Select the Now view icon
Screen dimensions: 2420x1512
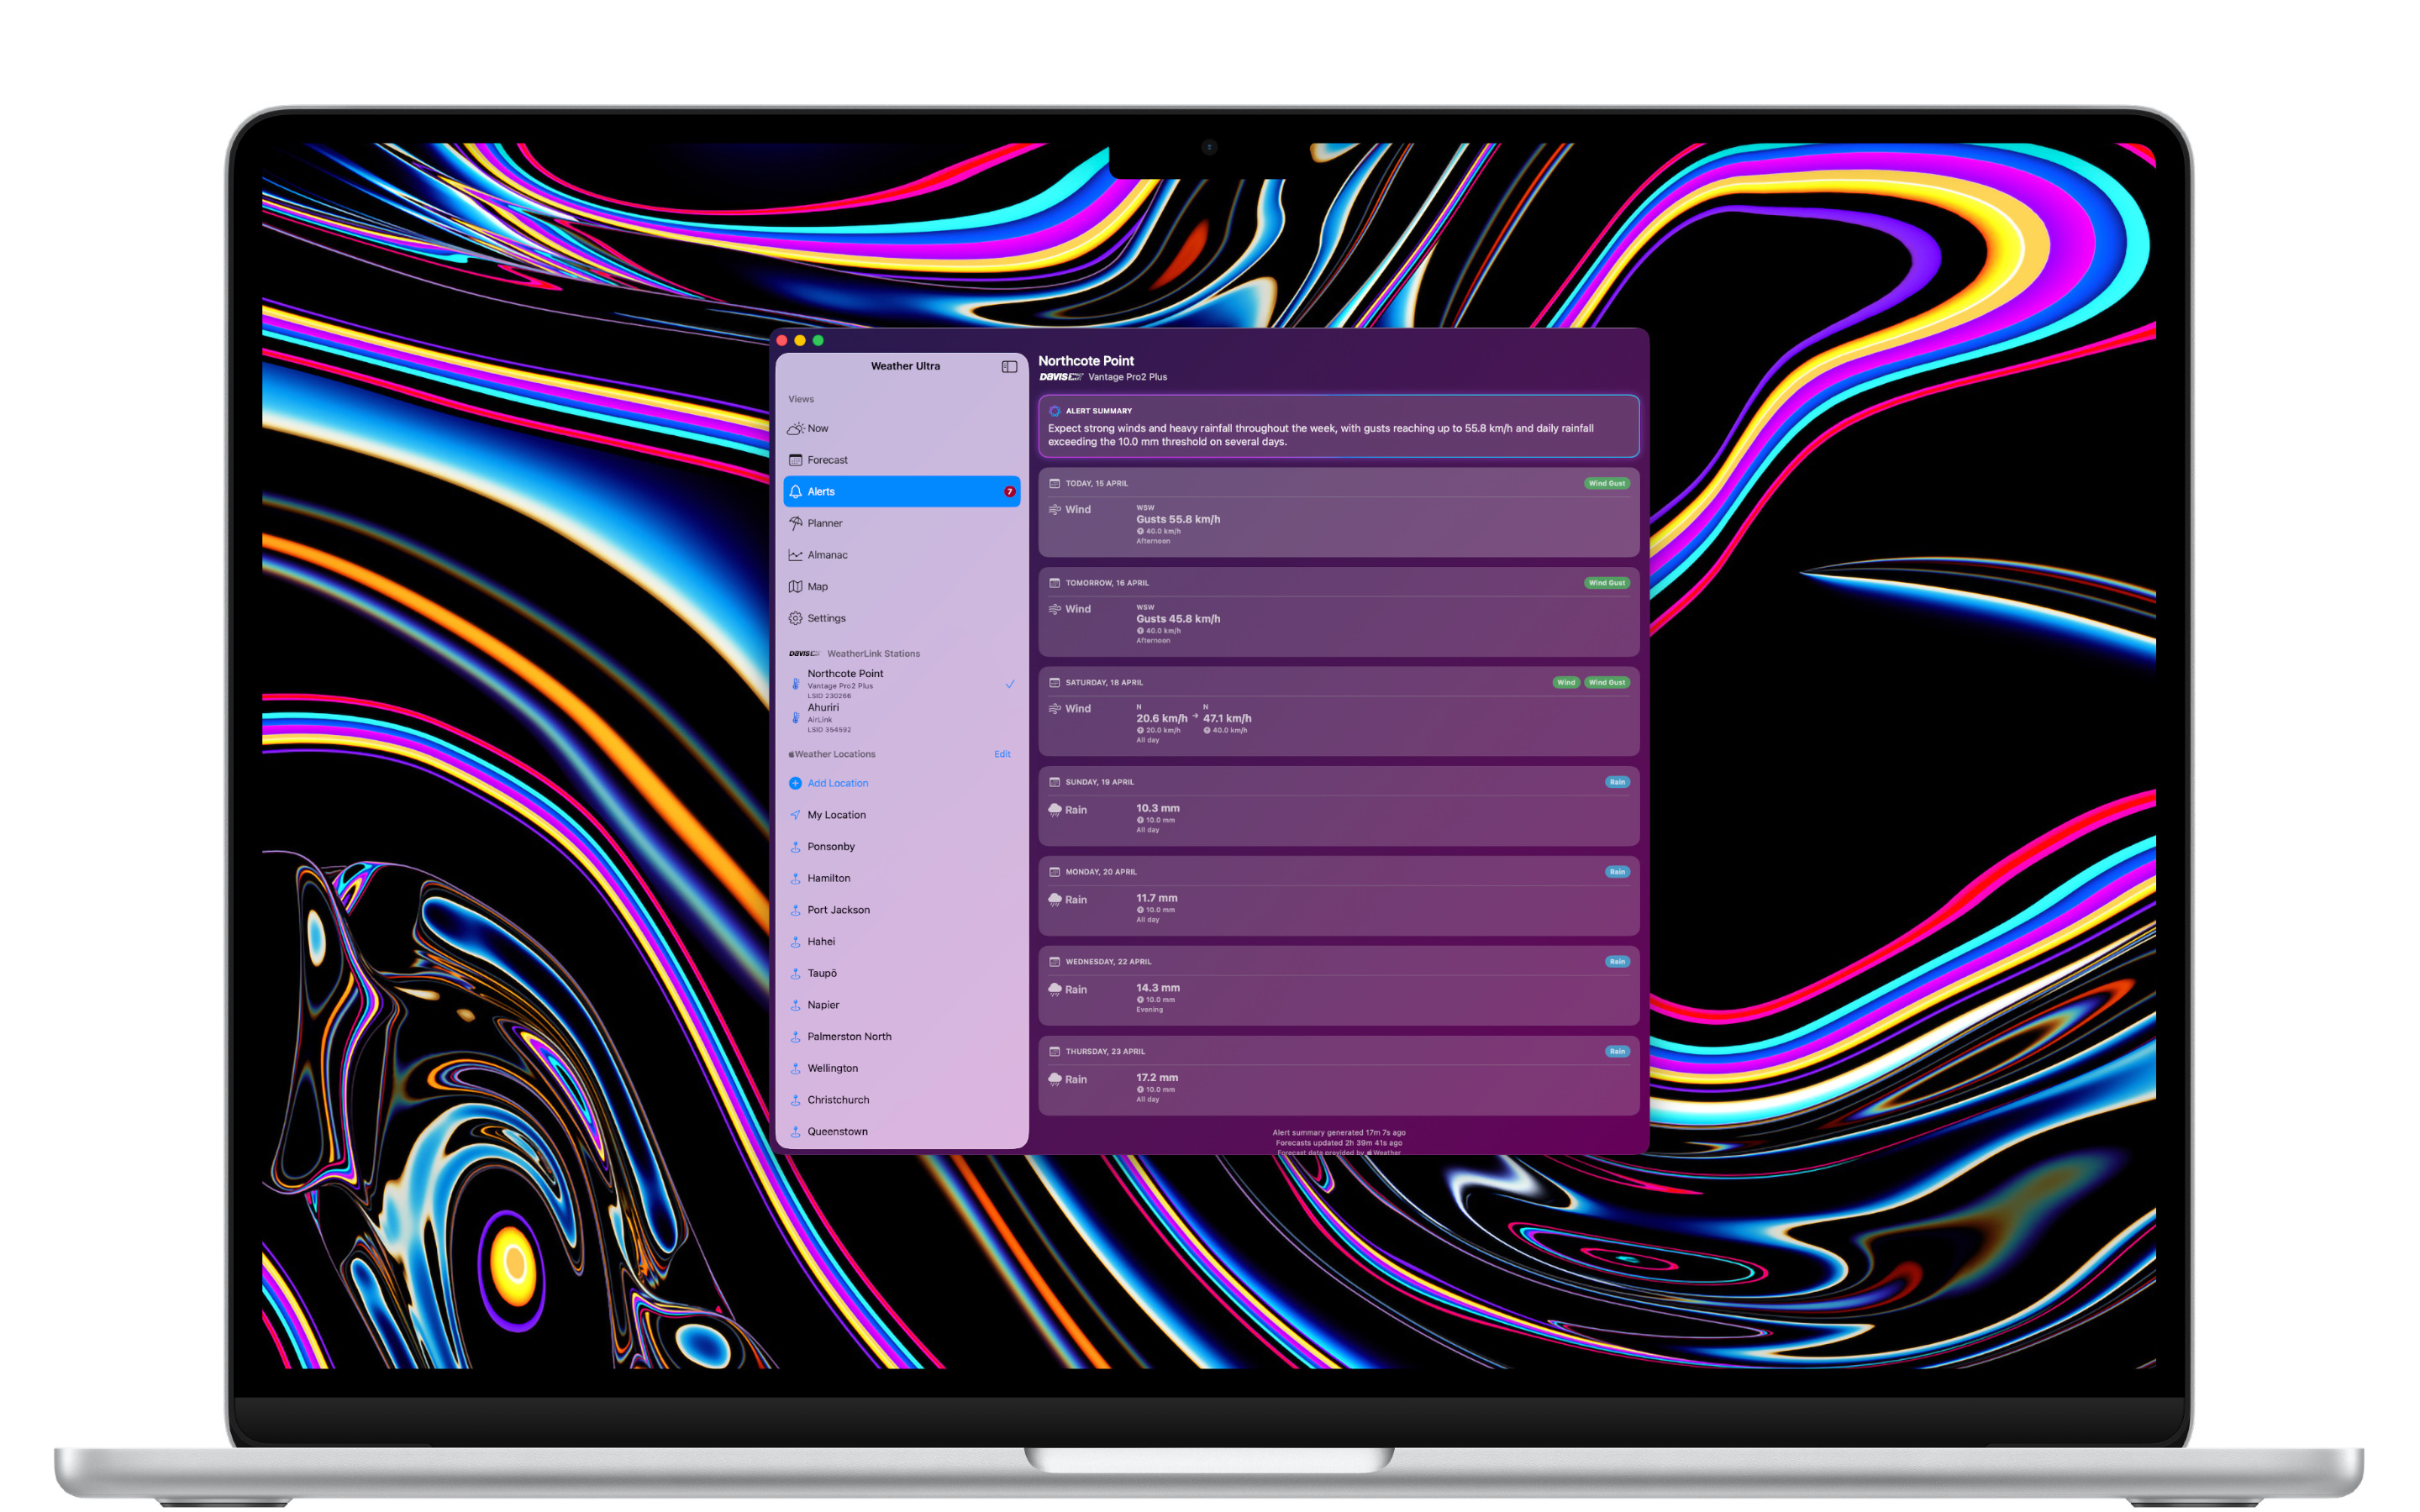tap(795, 428)
